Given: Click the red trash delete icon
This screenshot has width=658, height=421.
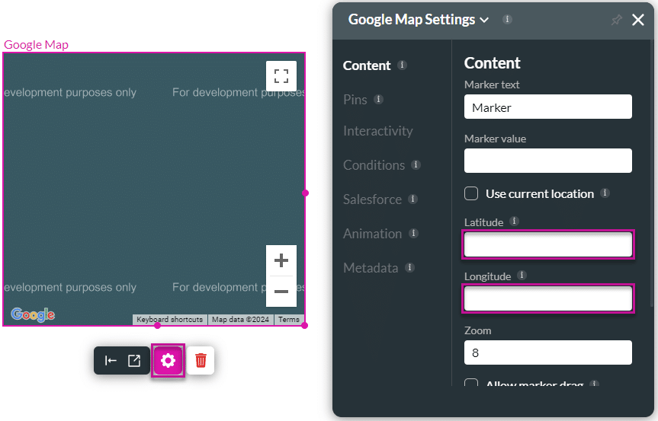Looking at the screenshot, I should coord(201,361).
